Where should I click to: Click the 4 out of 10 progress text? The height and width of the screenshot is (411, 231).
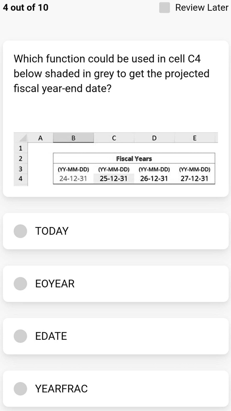tap(26, 7)
